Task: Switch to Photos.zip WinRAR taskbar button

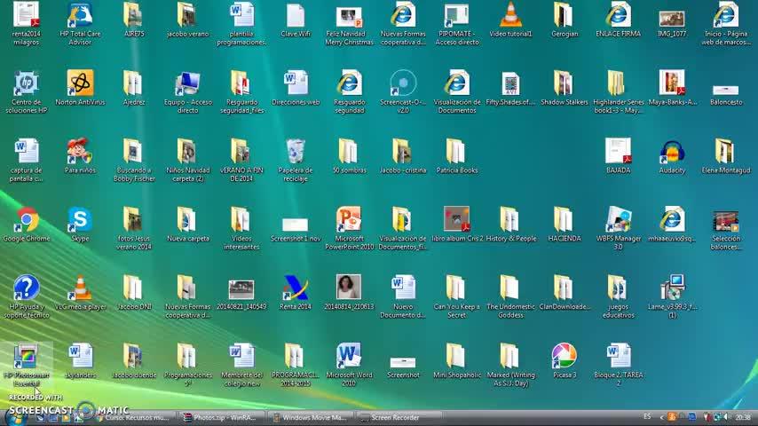Action: (222, 417)
